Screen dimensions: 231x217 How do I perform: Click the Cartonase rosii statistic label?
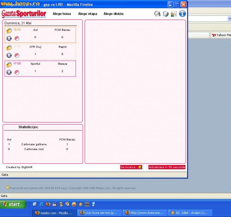click(34, 149)
